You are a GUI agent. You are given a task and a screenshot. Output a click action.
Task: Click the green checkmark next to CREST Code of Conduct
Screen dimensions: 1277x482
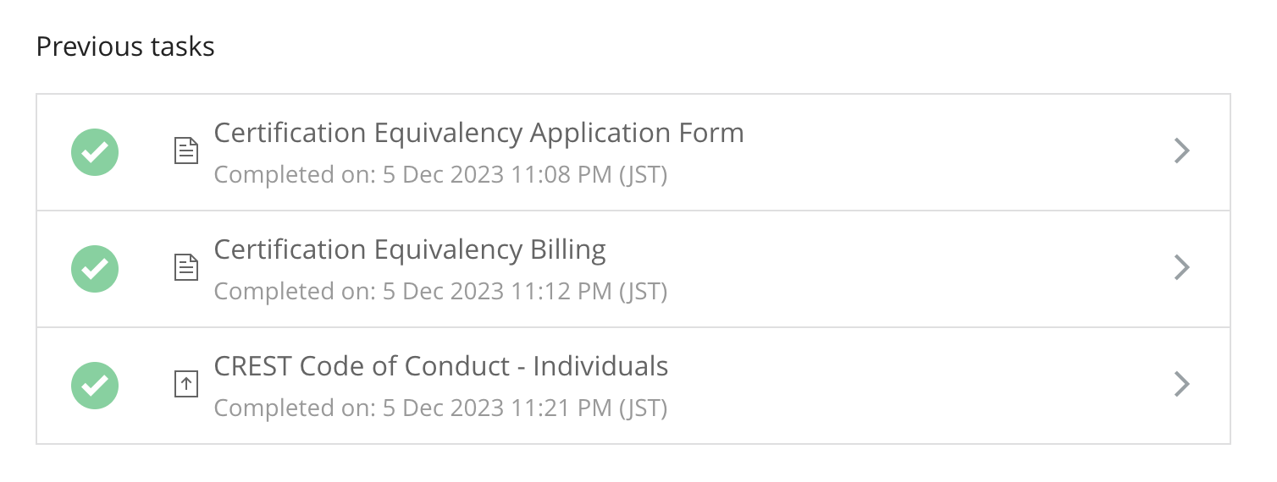tap(95, 386)
